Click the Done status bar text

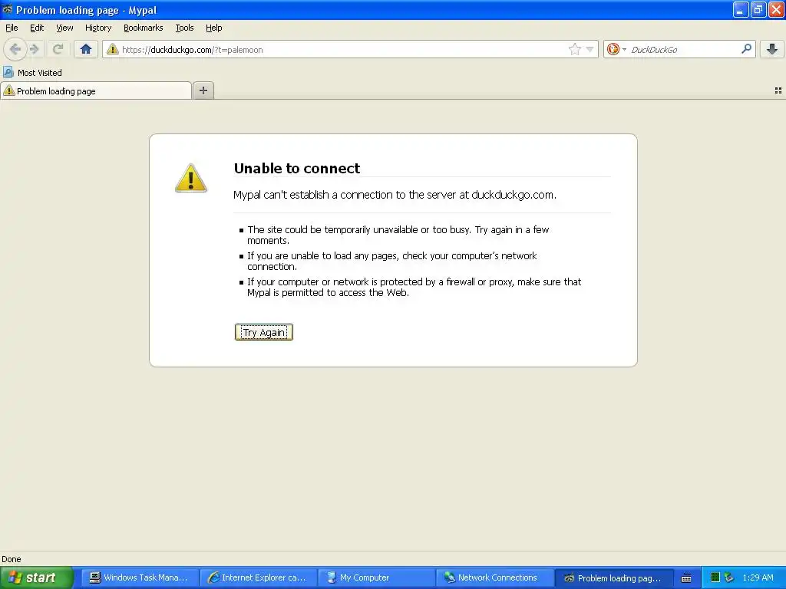pos(11,559)
